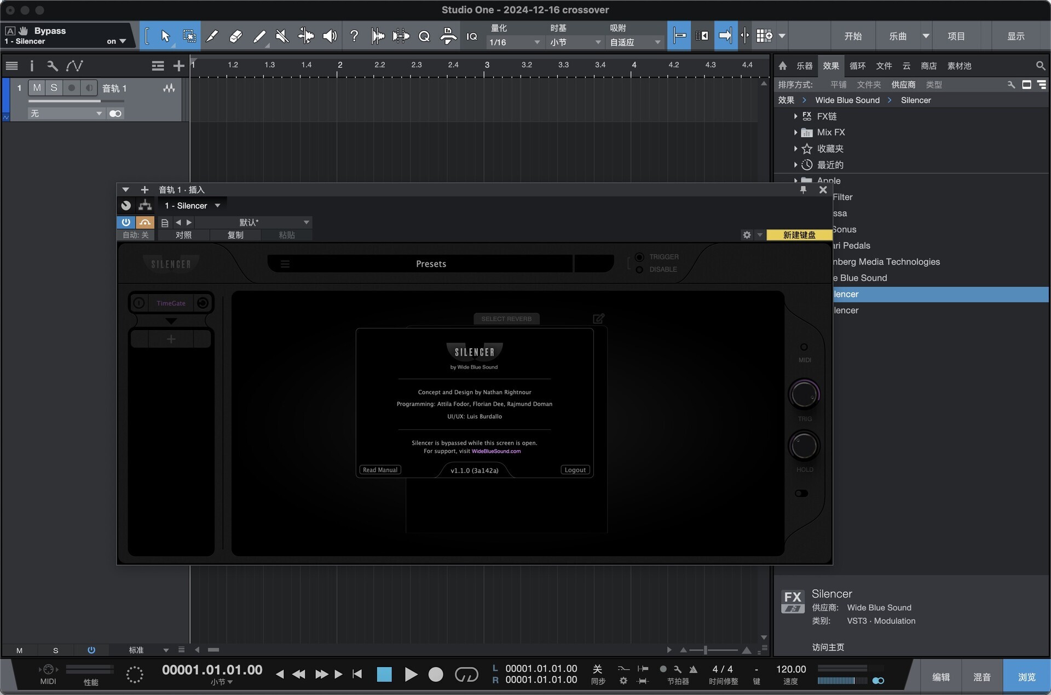1051x695 pixels.
Task: Select the TRIGGER radio option
Action: [639, 257]
